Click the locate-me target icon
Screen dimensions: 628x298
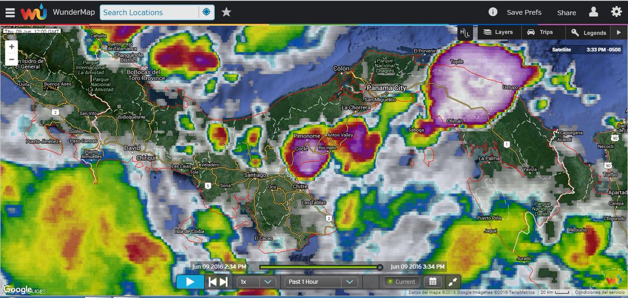(206, 12)
